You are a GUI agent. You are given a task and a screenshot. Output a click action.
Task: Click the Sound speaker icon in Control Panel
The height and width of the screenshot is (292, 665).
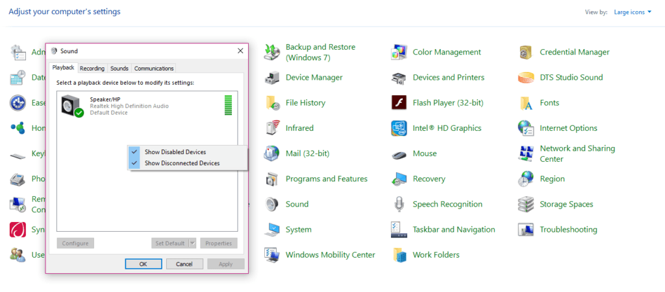(271, 205)
